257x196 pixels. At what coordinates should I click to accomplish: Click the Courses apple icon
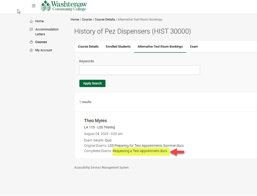[x=31, y=42]
